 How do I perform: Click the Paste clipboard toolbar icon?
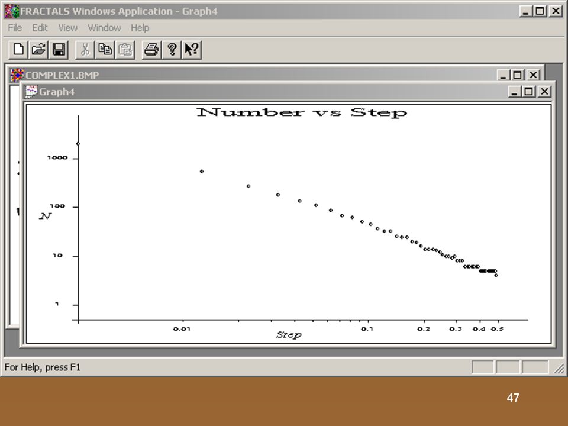coord(125,50)
